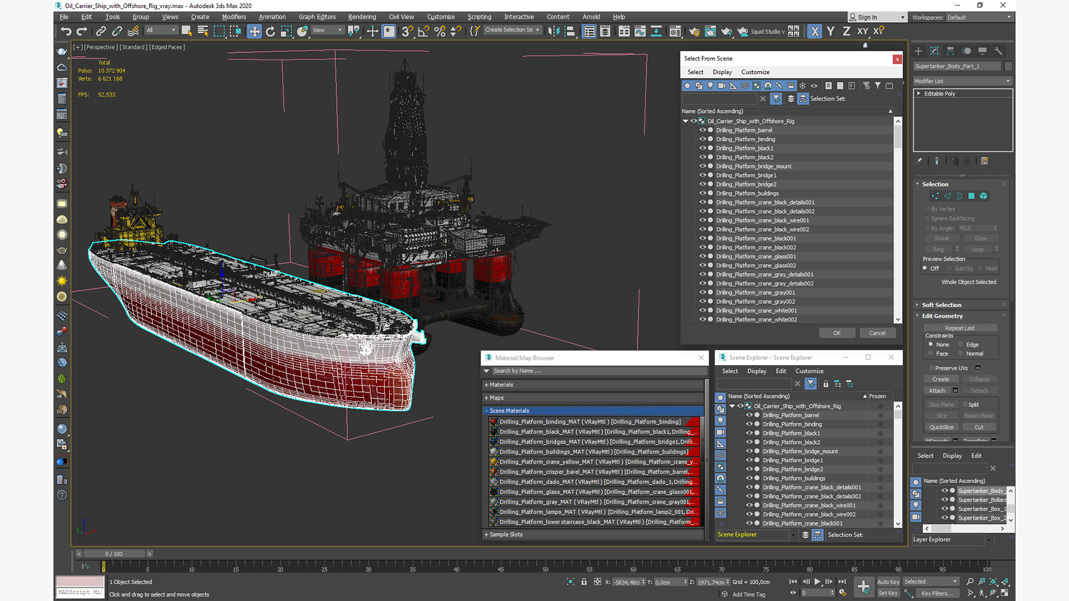Choose the Off preview selection radio
This screenshot has height=601, width=1069.
pyautogui.click(x=925, y=268)
